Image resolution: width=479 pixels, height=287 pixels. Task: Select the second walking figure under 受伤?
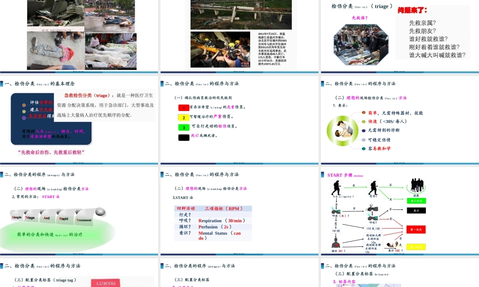pyautogui.click(x=373, y=188)
